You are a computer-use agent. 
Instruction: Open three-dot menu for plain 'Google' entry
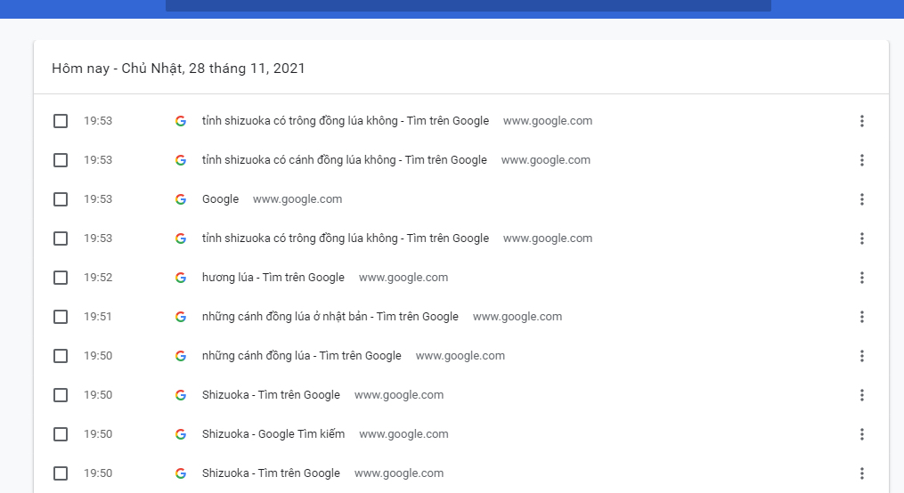(x=861, y=199)
